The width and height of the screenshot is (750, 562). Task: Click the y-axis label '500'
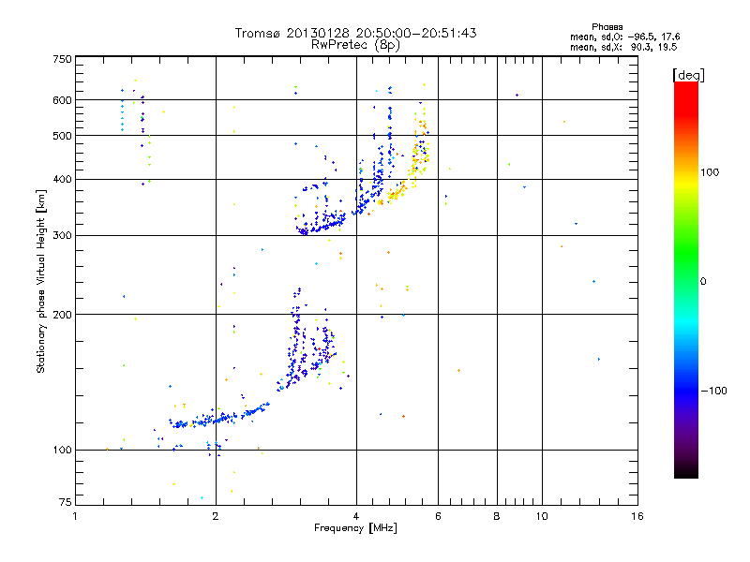click(x=63, y=136)
